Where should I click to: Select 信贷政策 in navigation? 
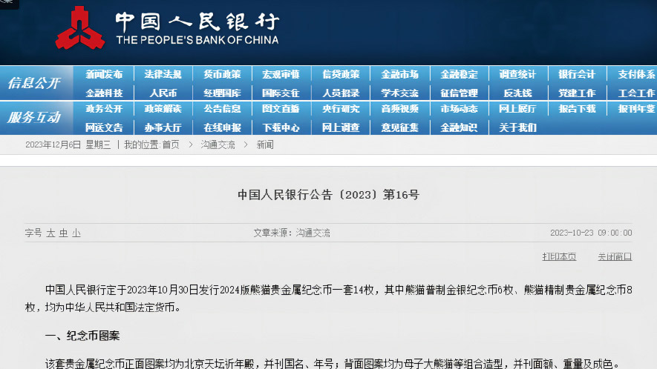341,75
